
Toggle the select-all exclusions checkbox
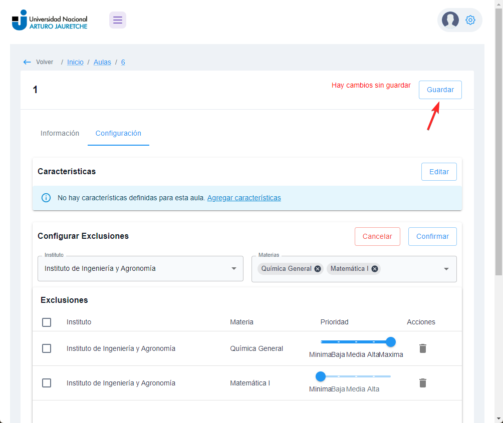click(x=47, y=322)
